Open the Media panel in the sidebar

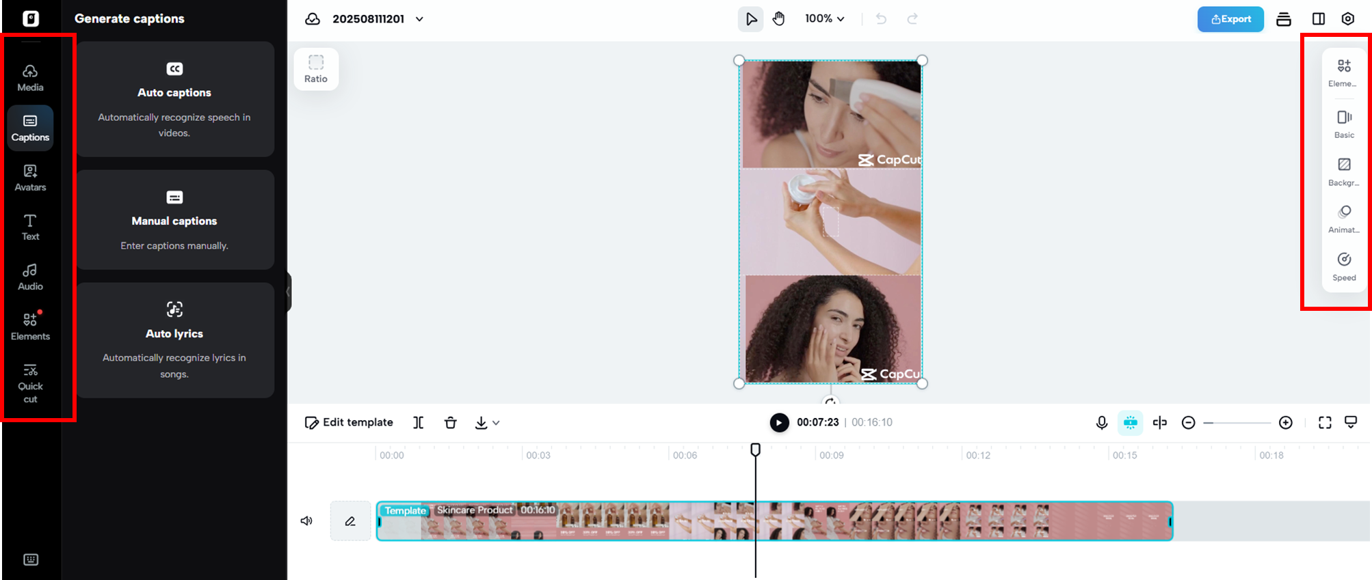[30, 78]
